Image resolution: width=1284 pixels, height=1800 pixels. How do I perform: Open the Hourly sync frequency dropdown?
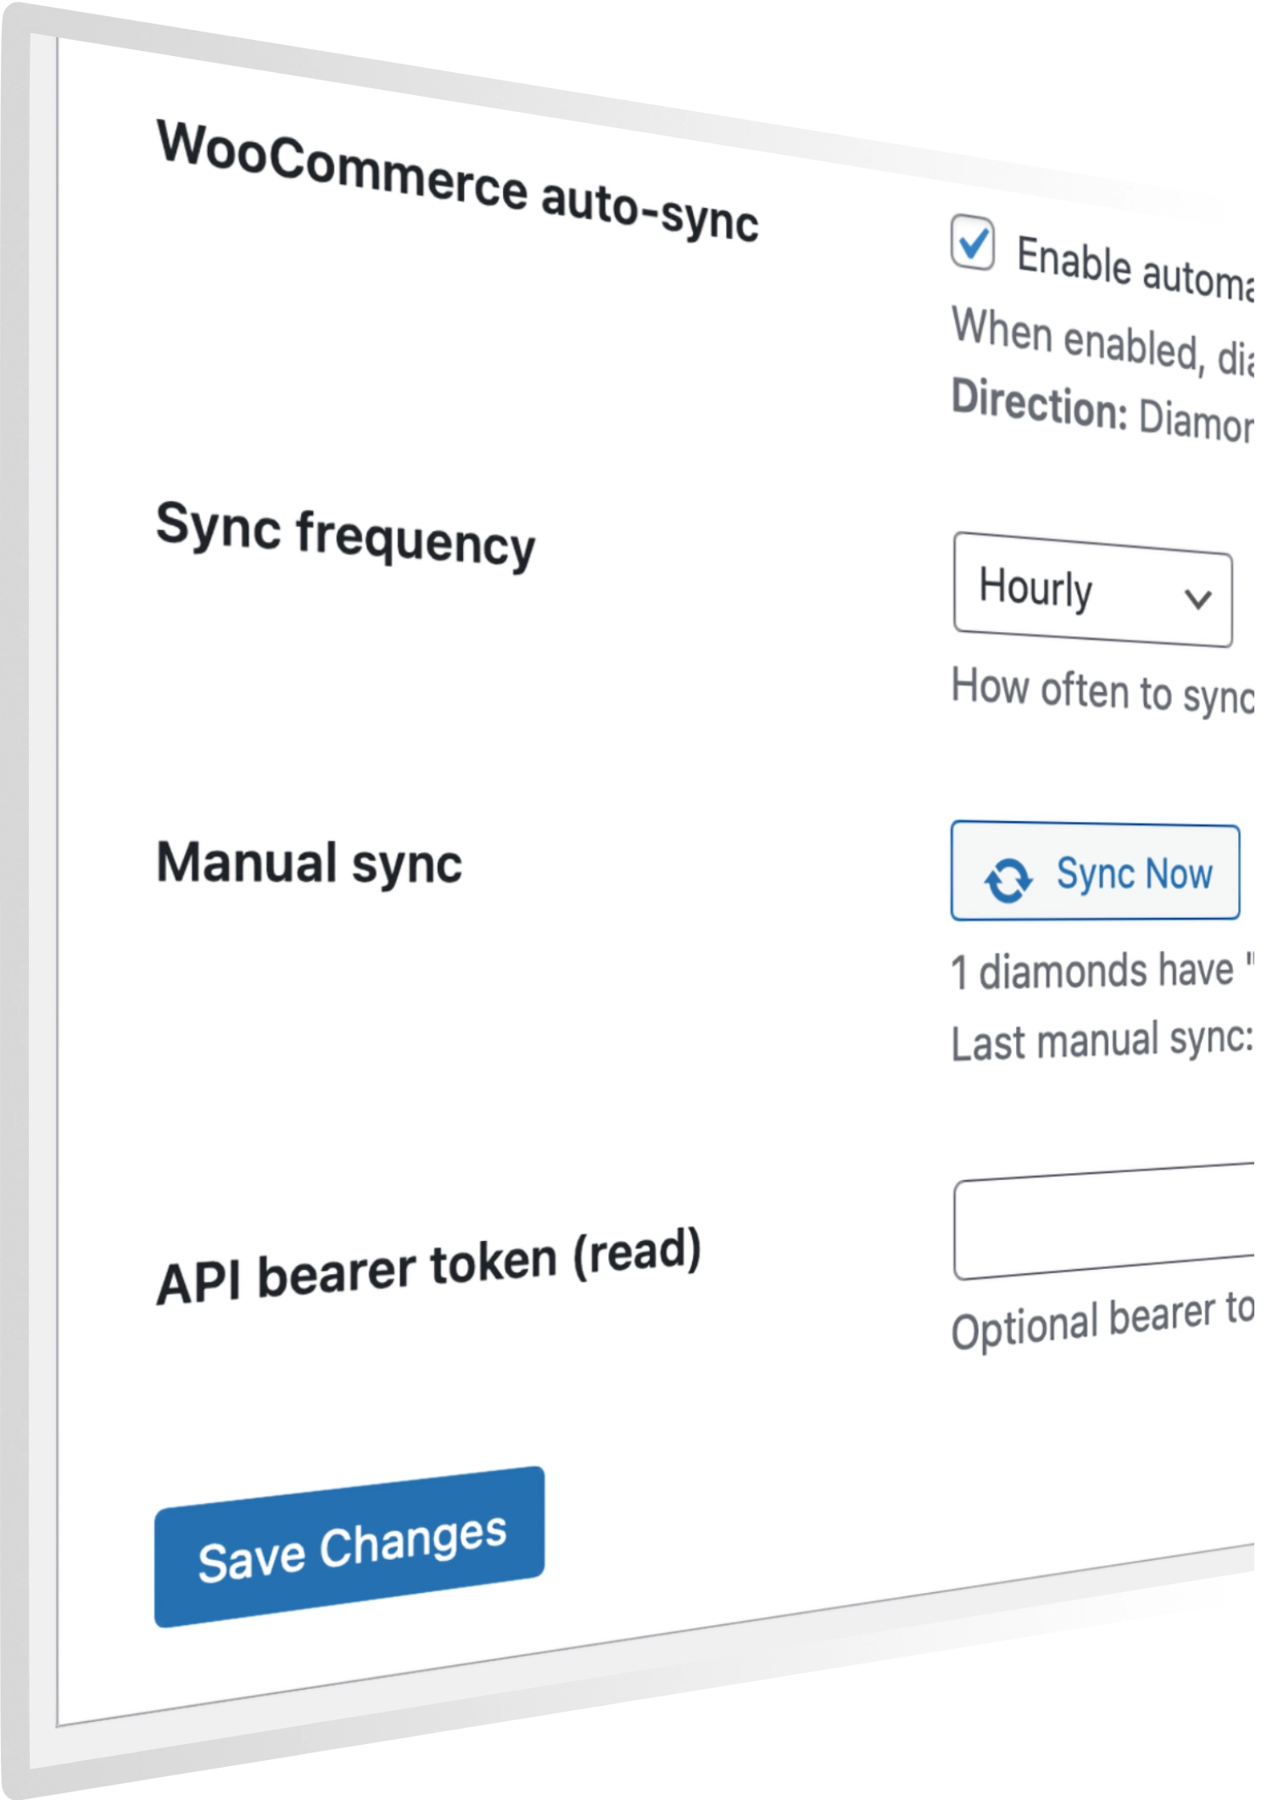pos(1092,590)
